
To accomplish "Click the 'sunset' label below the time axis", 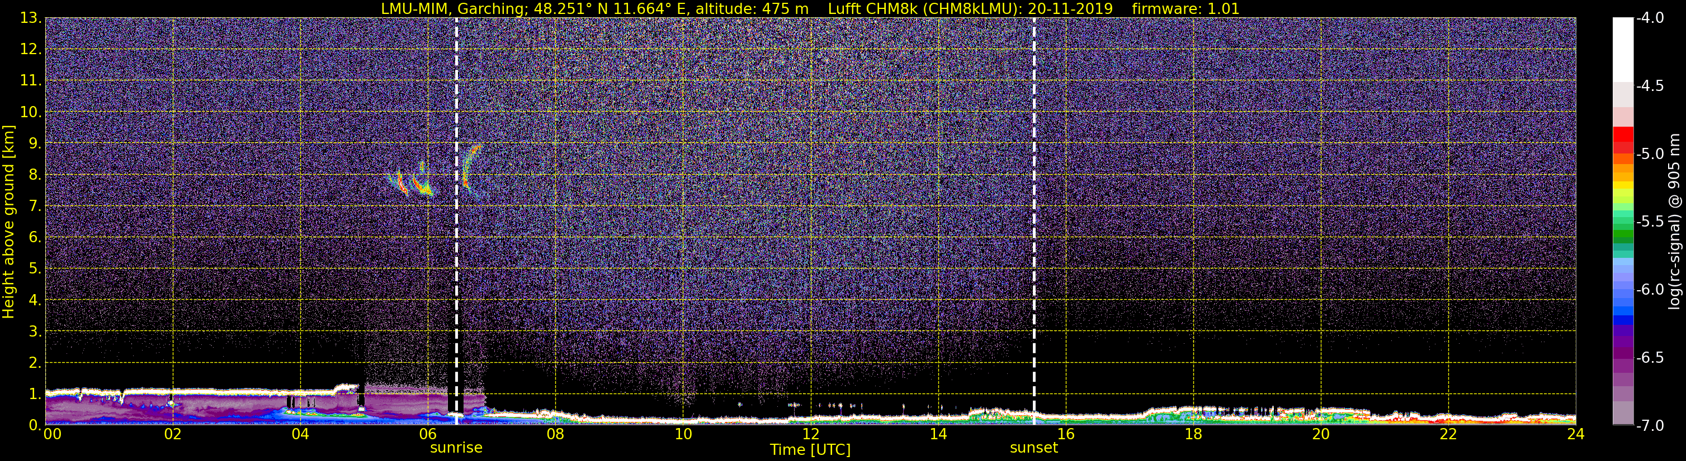I will pos(1033,448).
